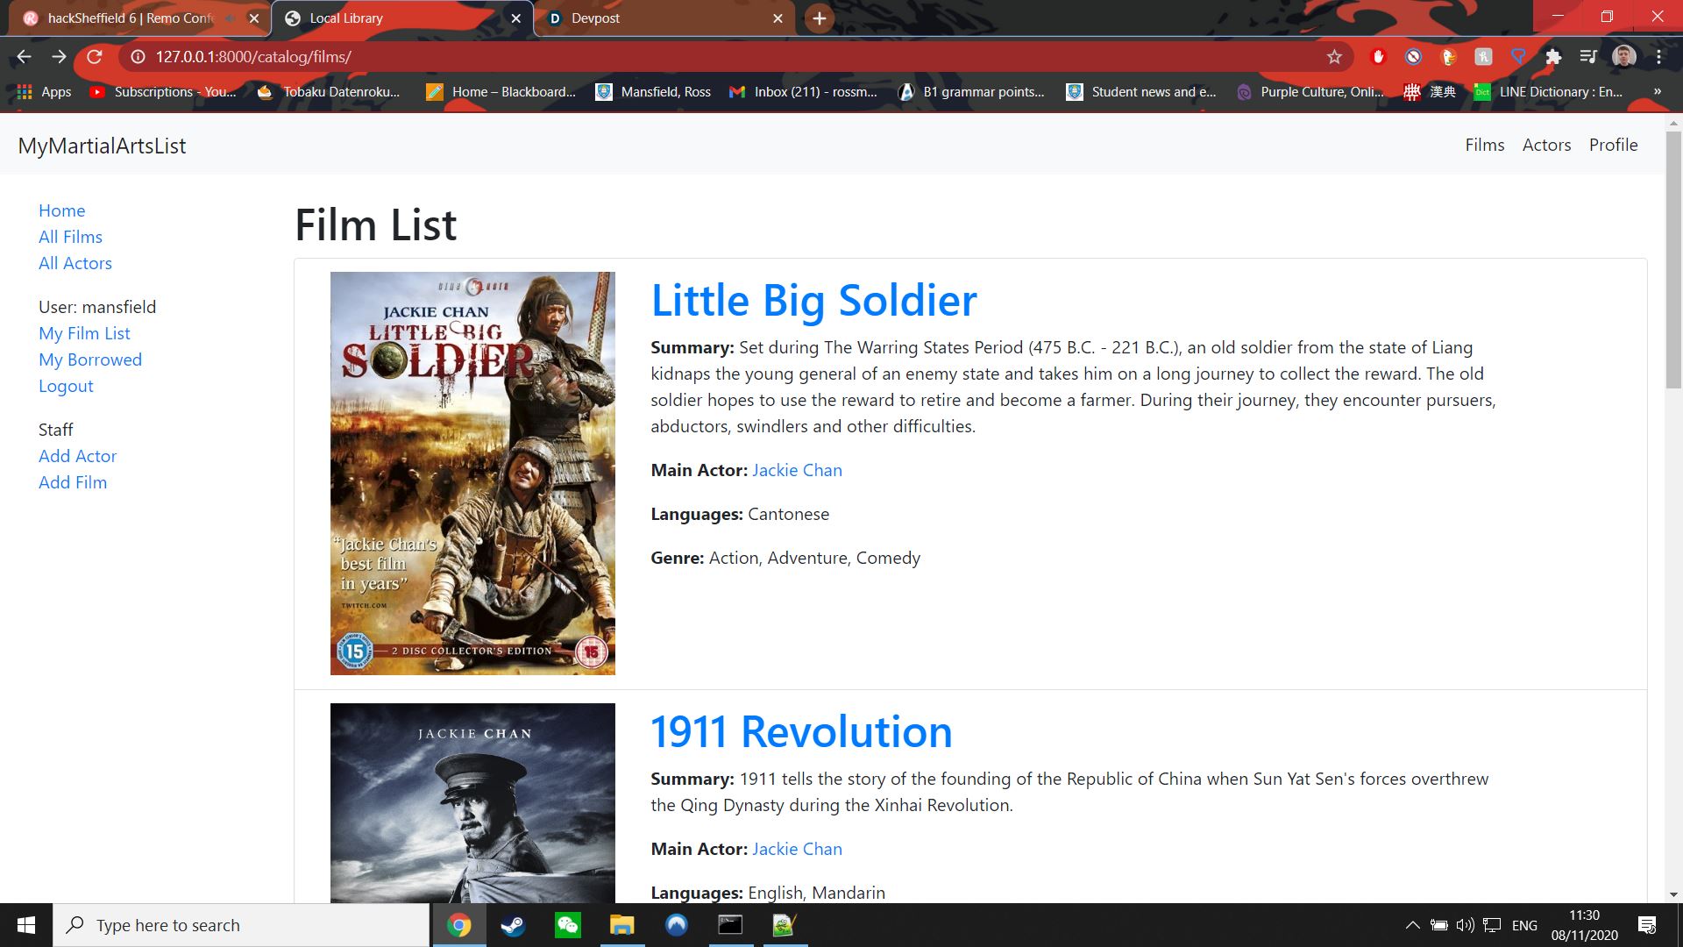This screenshot has height=947, width=1683.
Task: Open a new browser tab
Action: pyautogui.click(x=819, y=18)
